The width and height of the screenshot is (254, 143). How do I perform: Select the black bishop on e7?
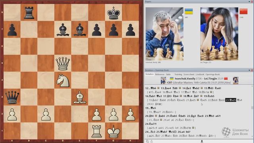click(x=79, y=30)
